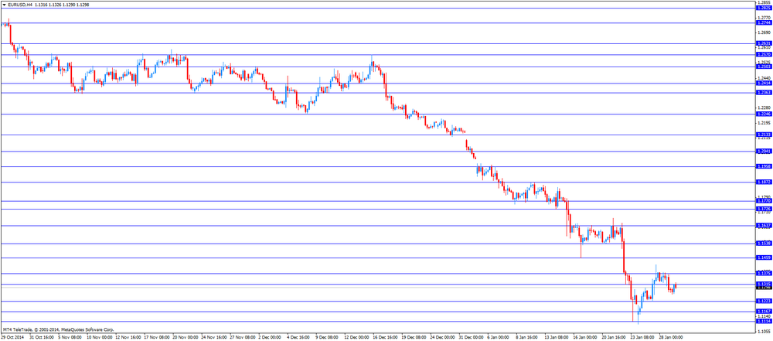Click the 24 Nov 16:00 time label
The width and height of the screenshot is (773, 341).
point(213,338)
